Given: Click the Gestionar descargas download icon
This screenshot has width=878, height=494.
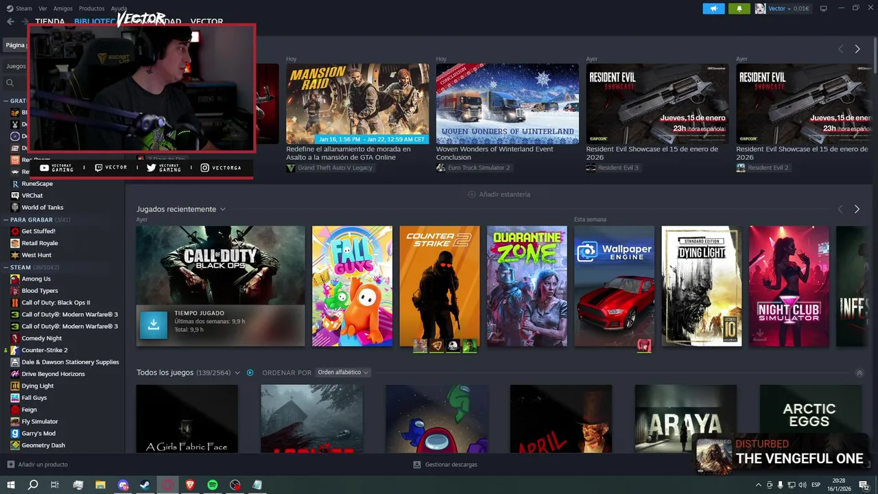Looking at the screenshot, I should [417, 464].
